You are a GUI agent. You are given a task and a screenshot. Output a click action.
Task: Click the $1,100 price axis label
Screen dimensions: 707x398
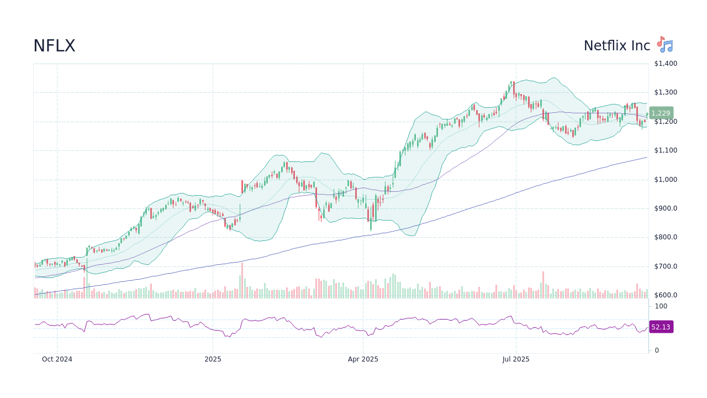[666, 150]
